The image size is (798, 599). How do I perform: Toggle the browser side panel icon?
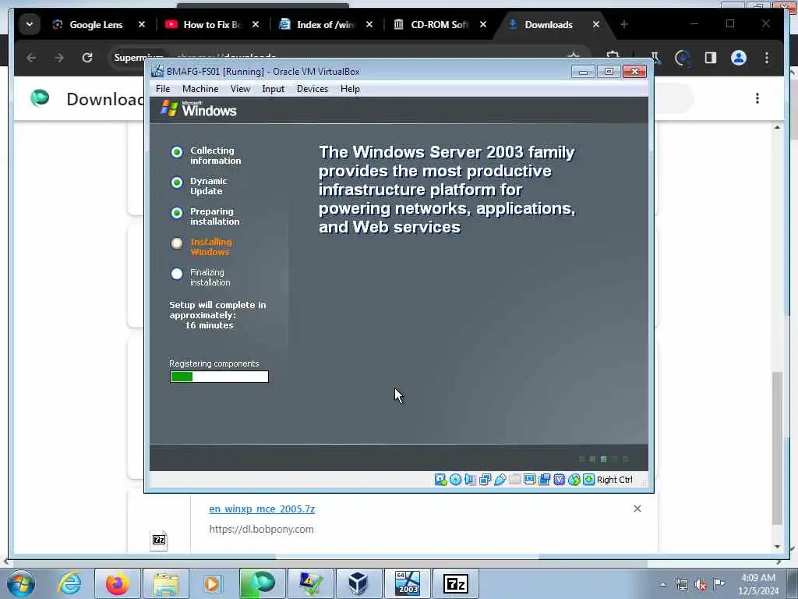711,58
